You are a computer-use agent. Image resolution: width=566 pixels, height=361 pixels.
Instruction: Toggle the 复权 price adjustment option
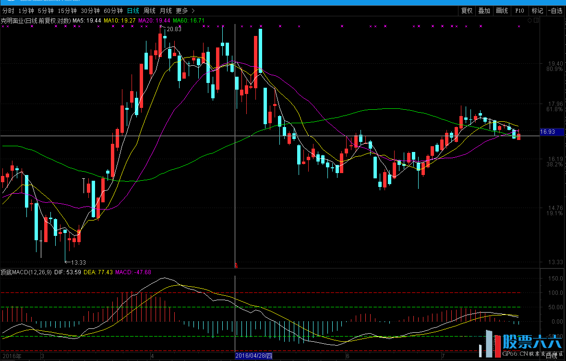[x=467, y=11]
